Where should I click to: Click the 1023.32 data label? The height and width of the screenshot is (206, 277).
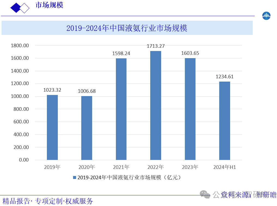52,90
